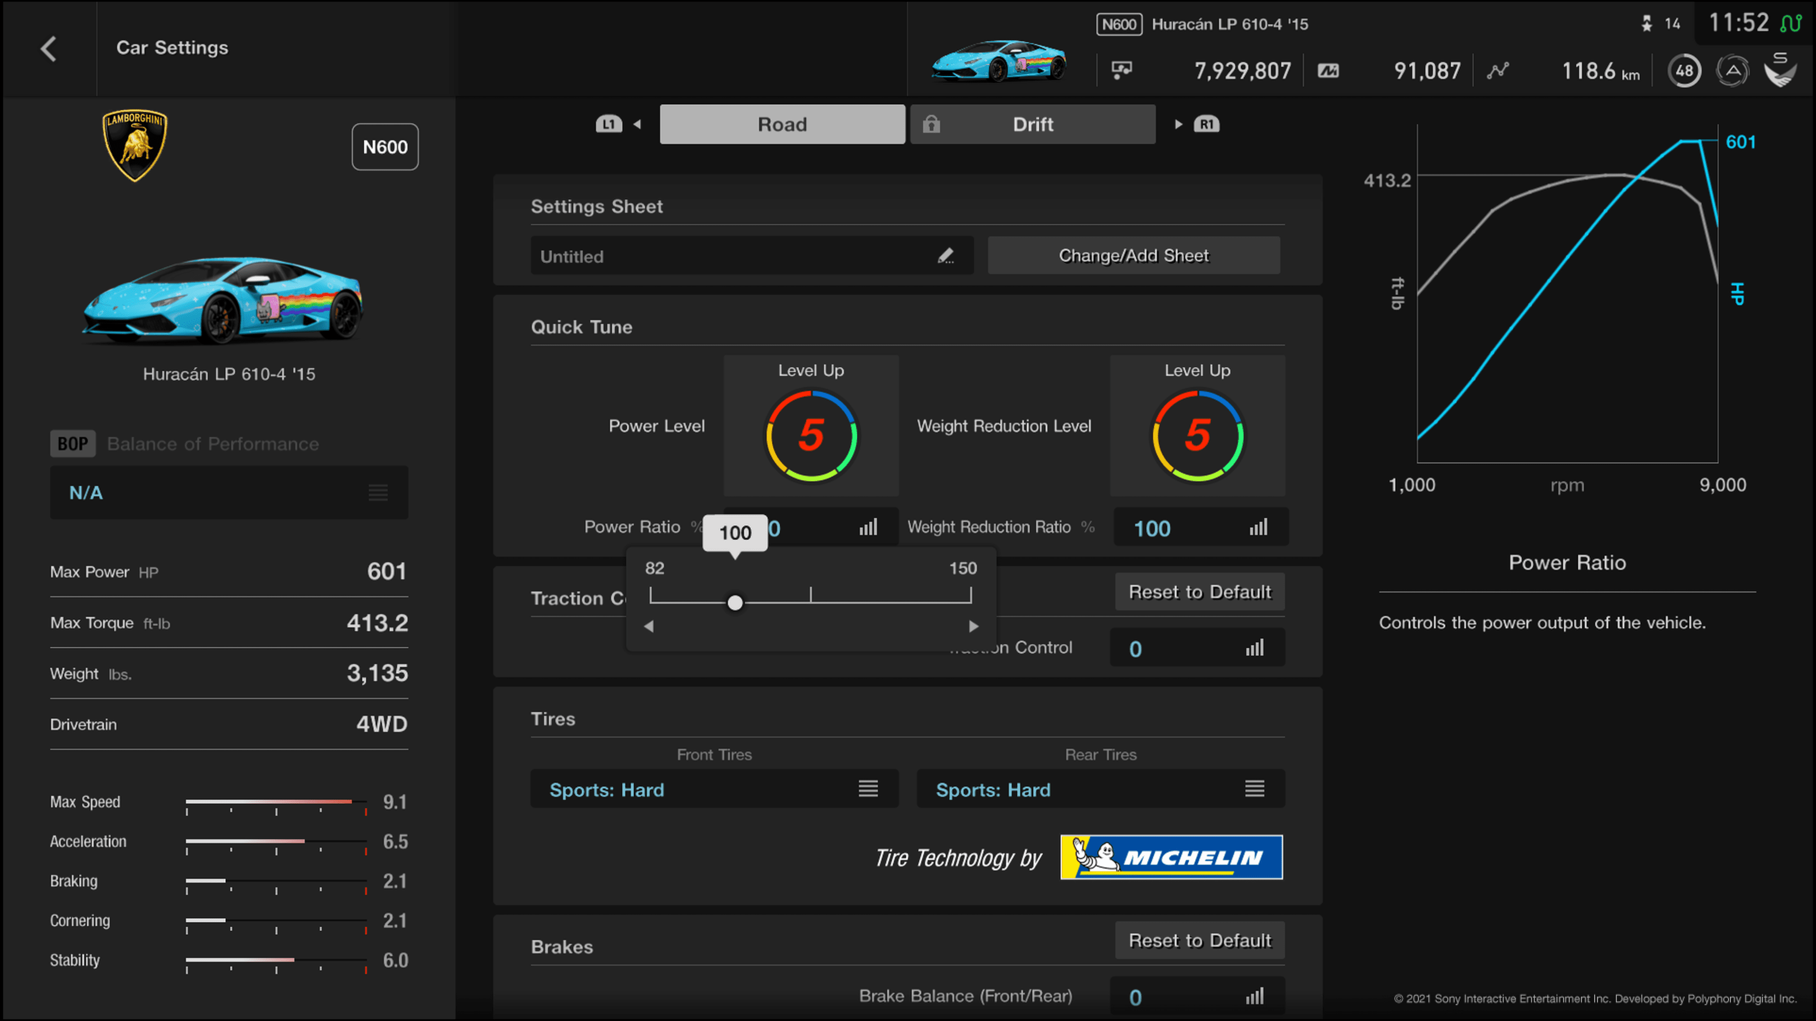Image resolution: width=1816 pixels, height=1021 pixels.
Task: Nudge power ratio slider left with arrow
Action: click(x=648, y=626)
